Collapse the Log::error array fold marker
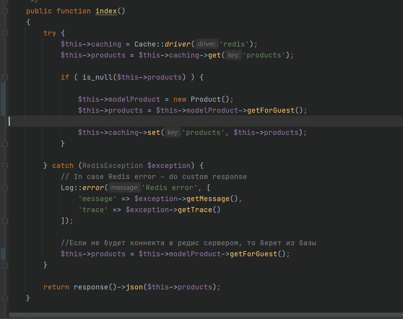This screenshot has height=319, width=403. [x=5, y=188]
